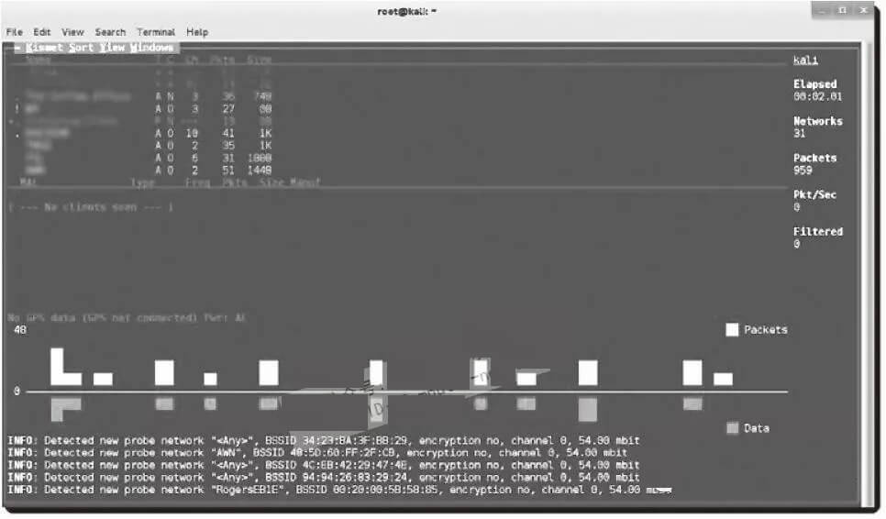886x519 pixels.
Task: Open the Kismet menu
Action: point(44,48)
